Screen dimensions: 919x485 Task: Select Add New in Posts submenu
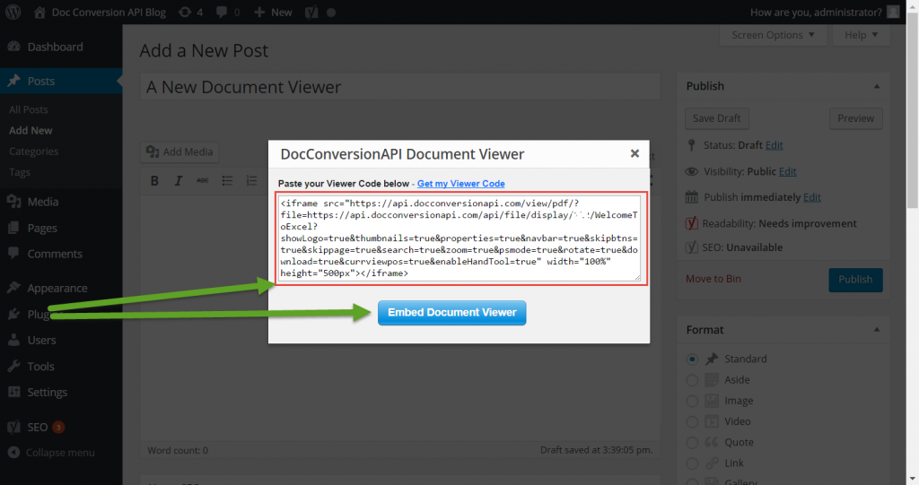click(x=31, y=131)
